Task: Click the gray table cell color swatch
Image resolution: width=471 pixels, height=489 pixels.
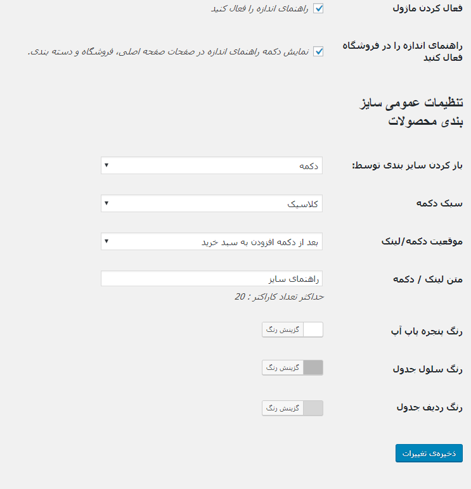Action: click(313, 367)
